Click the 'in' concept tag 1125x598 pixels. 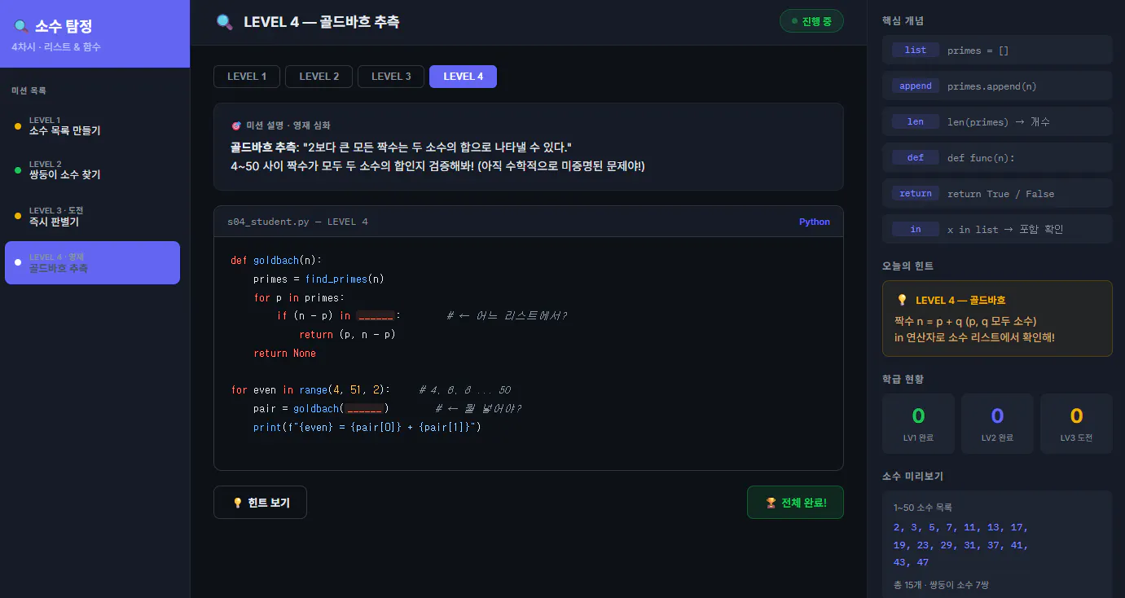[916, 229]
